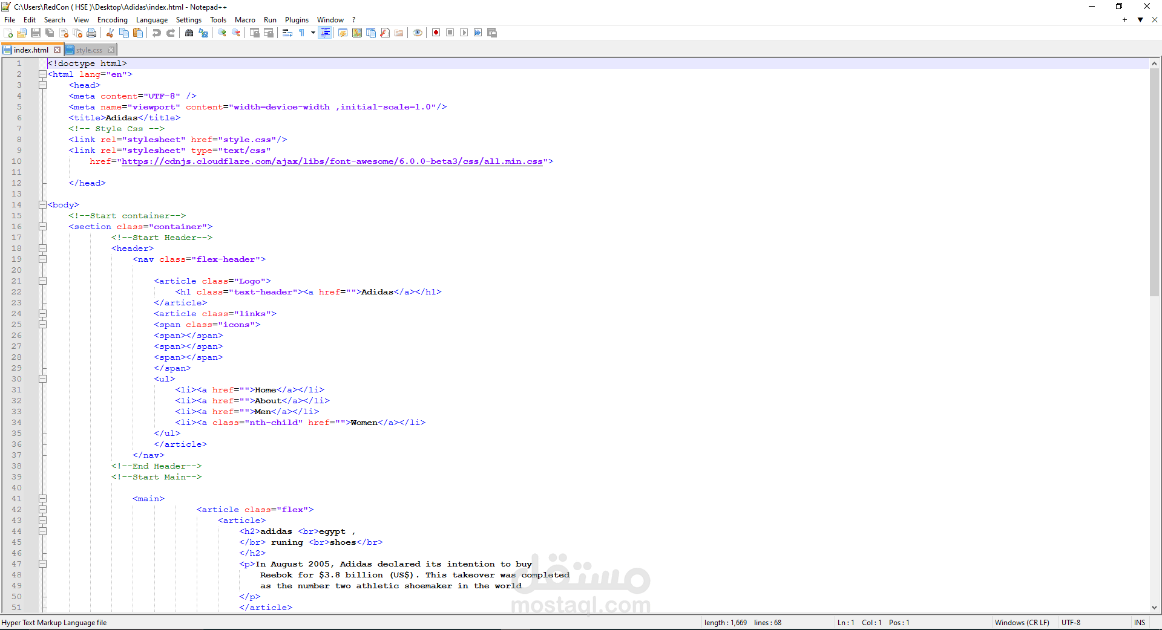Click the Close All documents icon
Screen dimensions: 1162x630
pyautogui.click(x=77, y=33)
